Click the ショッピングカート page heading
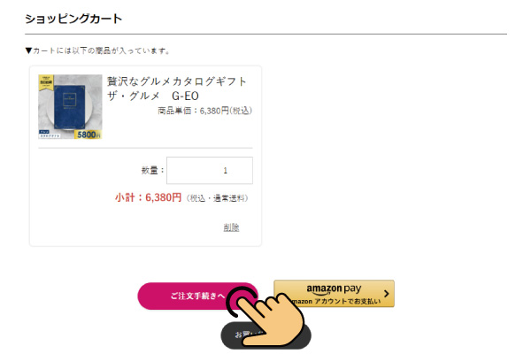Image resolution: width=531 pixels, height=354 pixels. tap(73, 19)
